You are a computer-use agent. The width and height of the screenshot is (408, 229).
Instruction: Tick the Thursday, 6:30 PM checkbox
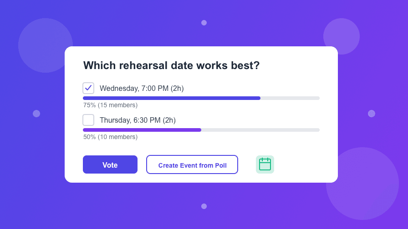pos(88,120)
